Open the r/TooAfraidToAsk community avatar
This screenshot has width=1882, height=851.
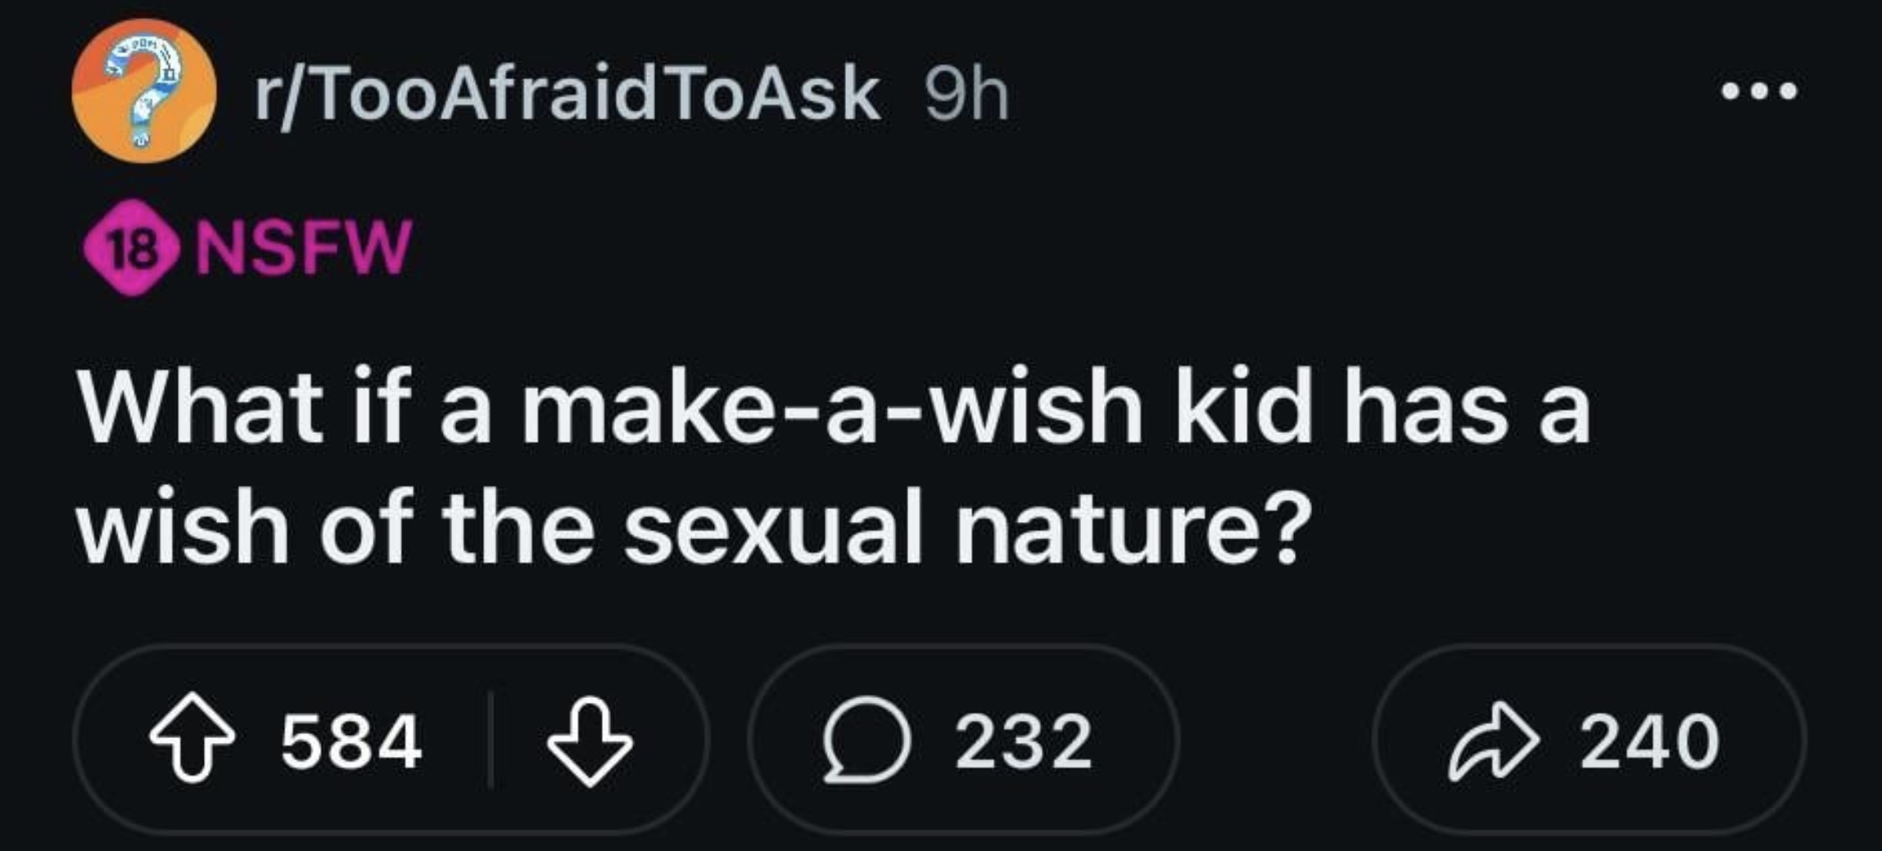(x=144, y=91)
